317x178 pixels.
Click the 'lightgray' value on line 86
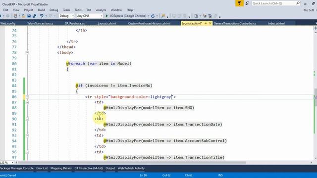pyautogui.click(x=160, y=97)
